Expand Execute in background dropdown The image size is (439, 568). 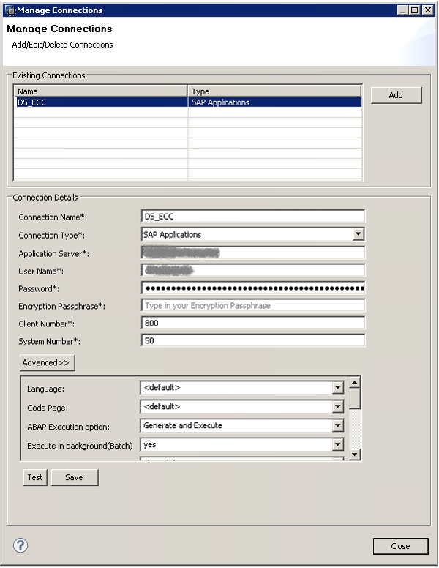click(337, 445)
